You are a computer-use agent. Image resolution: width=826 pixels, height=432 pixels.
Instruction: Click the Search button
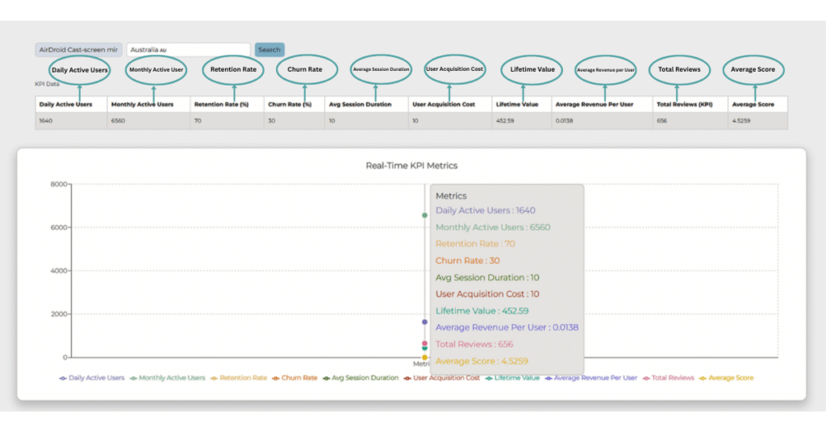coord(269,50)
